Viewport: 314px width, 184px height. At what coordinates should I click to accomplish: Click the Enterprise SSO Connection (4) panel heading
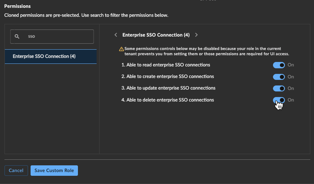[x=156, y=35]
